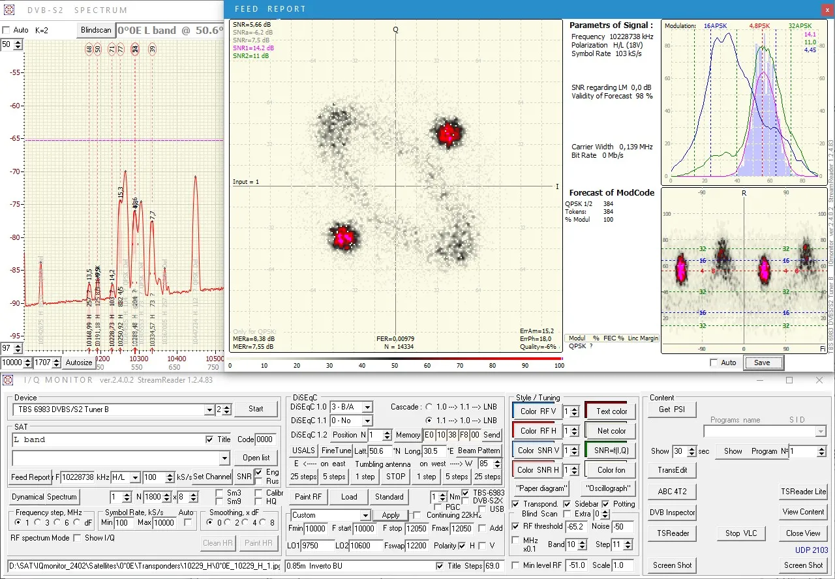Screen dimensions: 835x579
Task: Click the LO1 frequency field
Action: point(317,546)
